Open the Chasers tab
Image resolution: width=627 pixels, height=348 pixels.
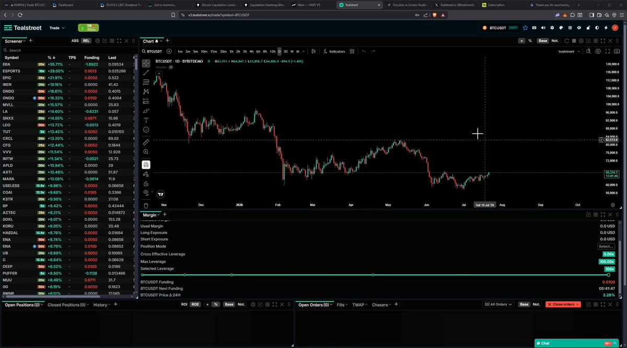[x=381, y=305]
